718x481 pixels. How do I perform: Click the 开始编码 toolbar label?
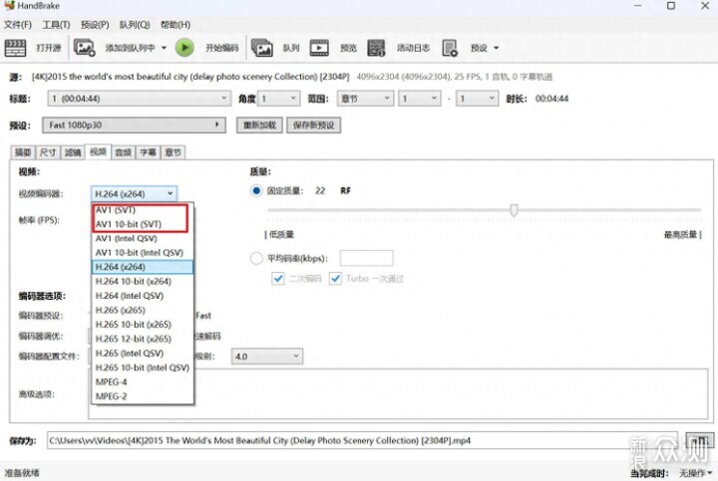tap(222, 48)
